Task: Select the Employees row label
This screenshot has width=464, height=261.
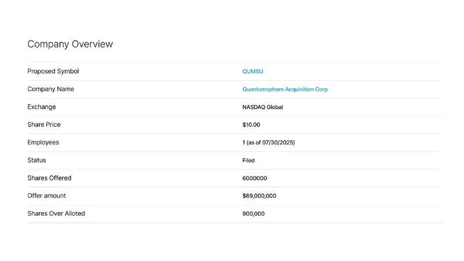Action: point(43,143)
